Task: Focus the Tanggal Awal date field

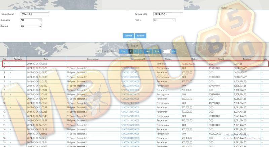Action: 35,14
